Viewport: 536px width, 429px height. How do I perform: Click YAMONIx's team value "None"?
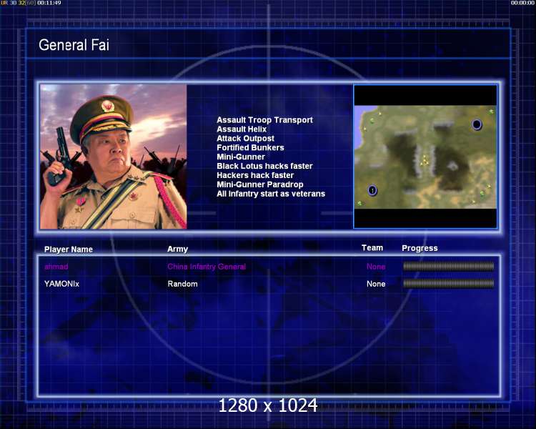(376, 284)
